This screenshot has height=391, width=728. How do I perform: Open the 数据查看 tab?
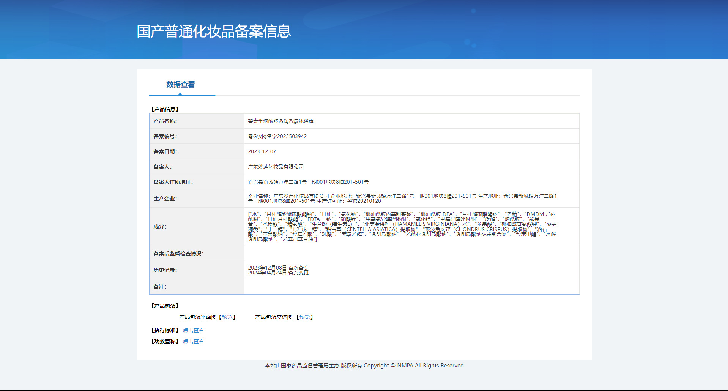pos(181,85)
